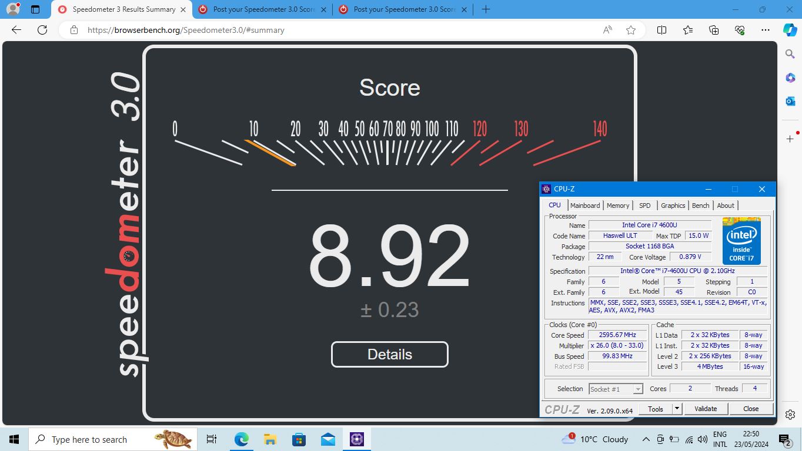
Task: Open CPU-Z Socket #1 selection dropdown
Action: coord(616,389)
